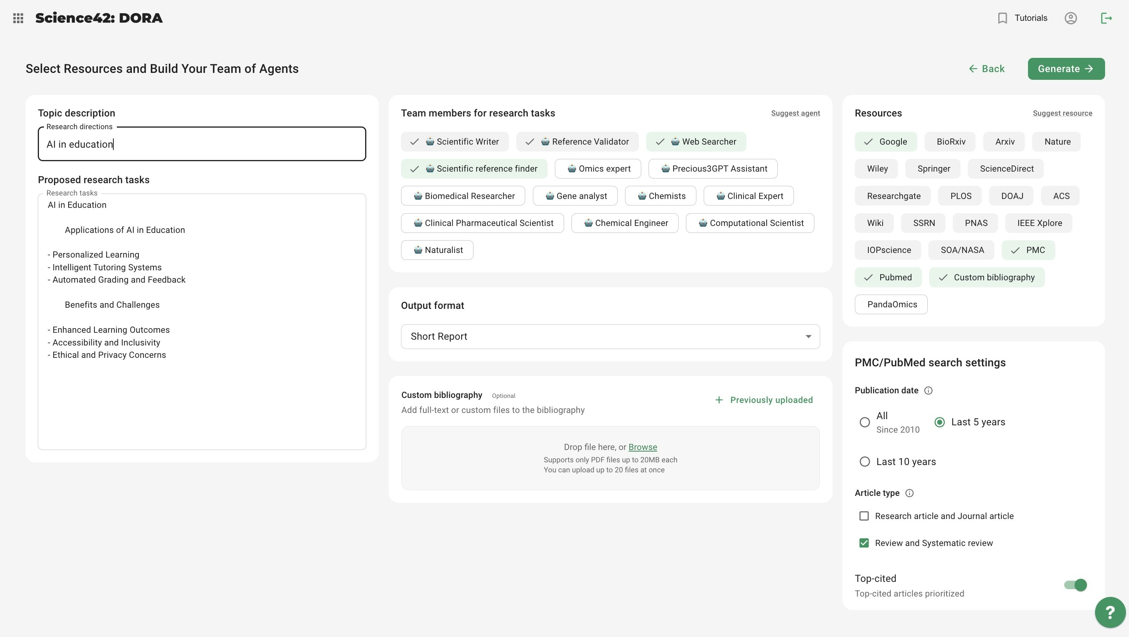
Task: Select the Last 10 years radio button
Action: tap(864, 462)
